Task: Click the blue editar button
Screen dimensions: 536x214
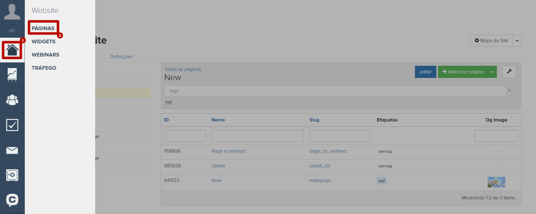Action: 425,72
